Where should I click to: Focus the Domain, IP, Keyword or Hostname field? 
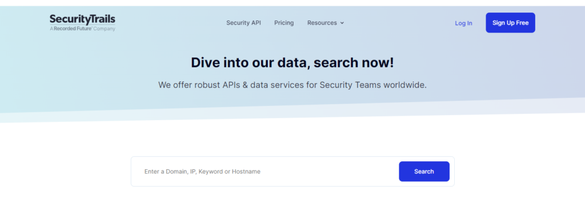[265, 172]
